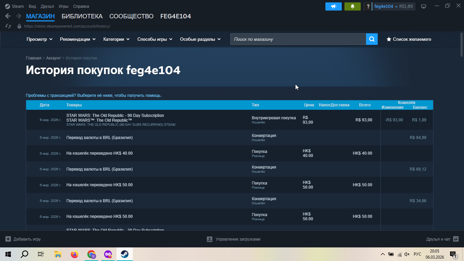Click the network tray icon

pyautogui.click(x=399, y=254)
